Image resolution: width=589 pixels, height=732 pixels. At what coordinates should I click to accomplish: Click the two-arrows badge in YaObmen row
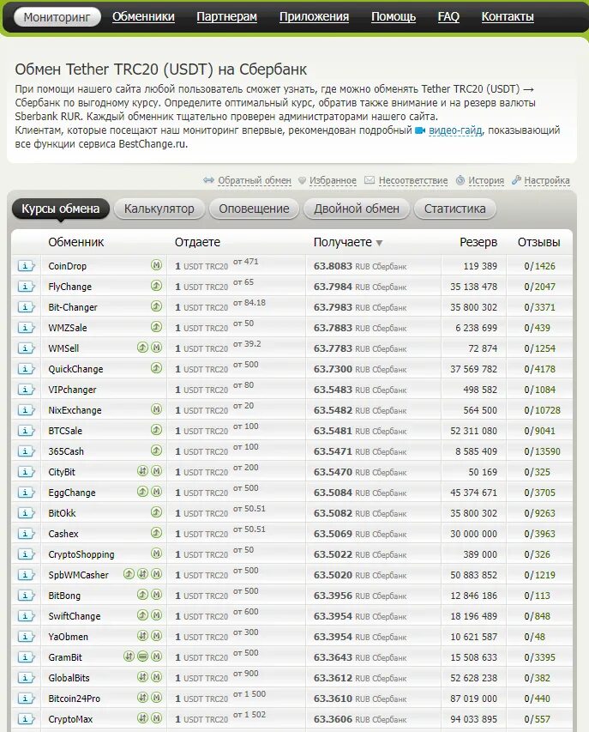tap(142, 636)
